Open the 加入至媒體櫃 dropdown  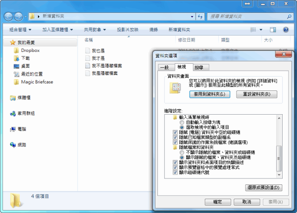[x=57, y=30]
